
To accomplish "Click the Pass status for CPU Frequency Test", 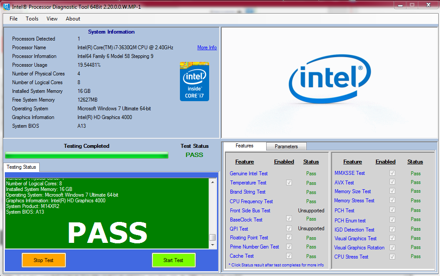I will (311, 201).
